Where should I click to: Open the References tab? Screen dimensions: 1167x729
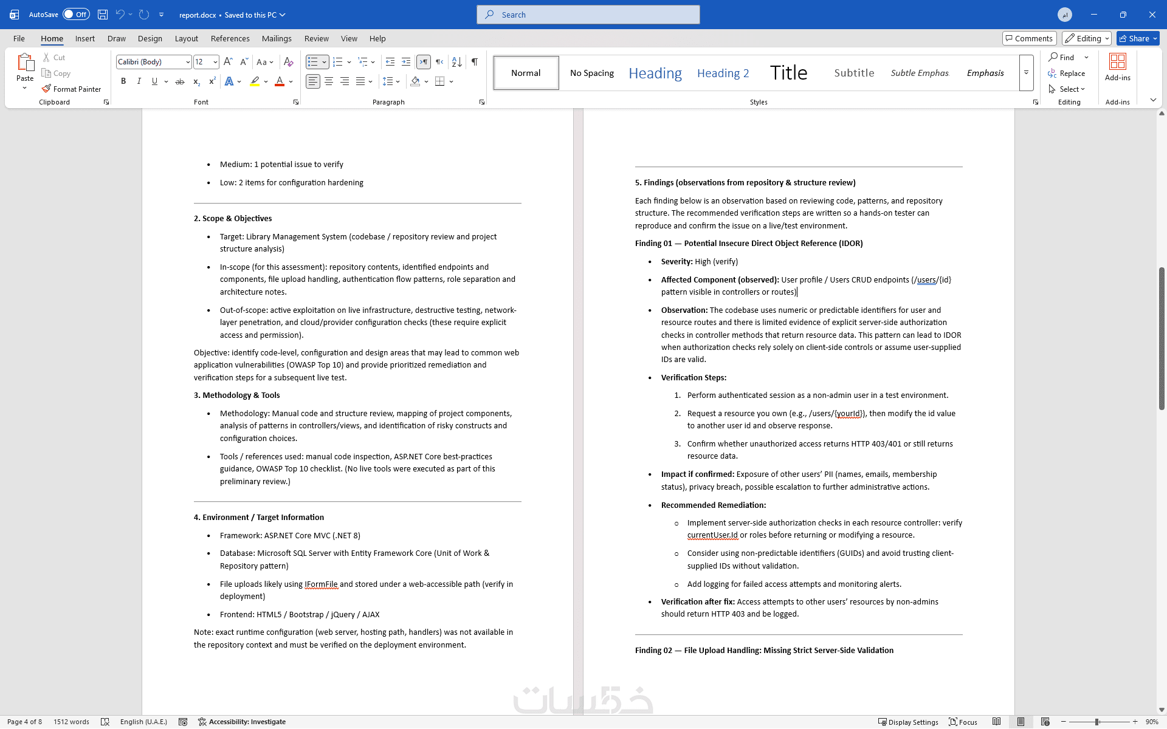230,38
